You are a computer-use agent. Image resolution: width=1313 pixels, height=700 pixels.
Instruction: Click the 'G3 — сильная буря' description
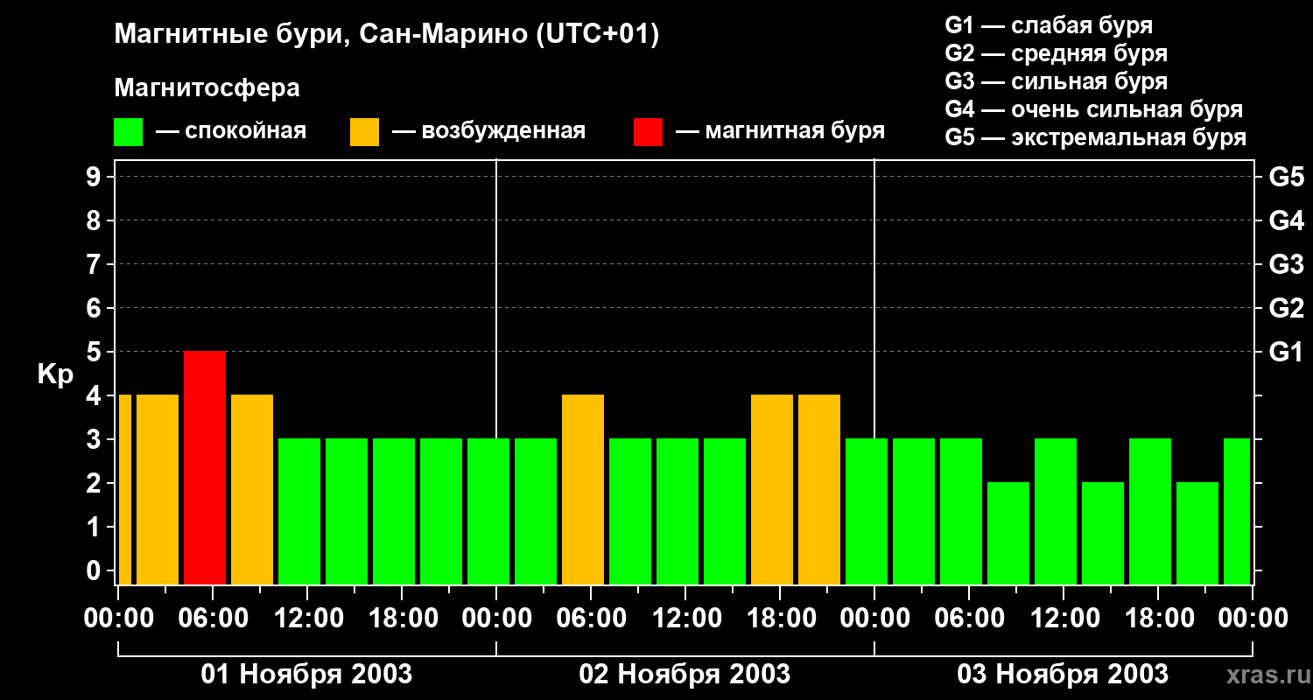coord(1056,81)
